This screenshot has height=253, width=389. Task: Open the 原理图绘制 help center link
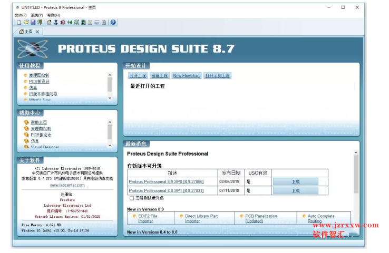pos(41,128)
